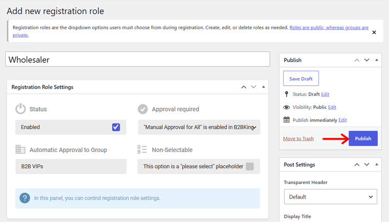Click the Publish box heading

(x=292, y=60)
